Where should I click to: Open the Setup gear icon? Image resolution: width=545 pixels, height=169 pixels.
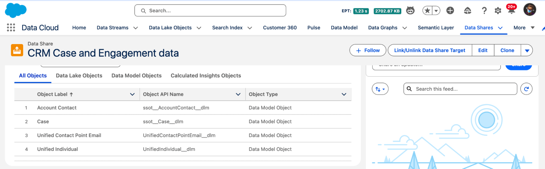click(x=498, y=11)
